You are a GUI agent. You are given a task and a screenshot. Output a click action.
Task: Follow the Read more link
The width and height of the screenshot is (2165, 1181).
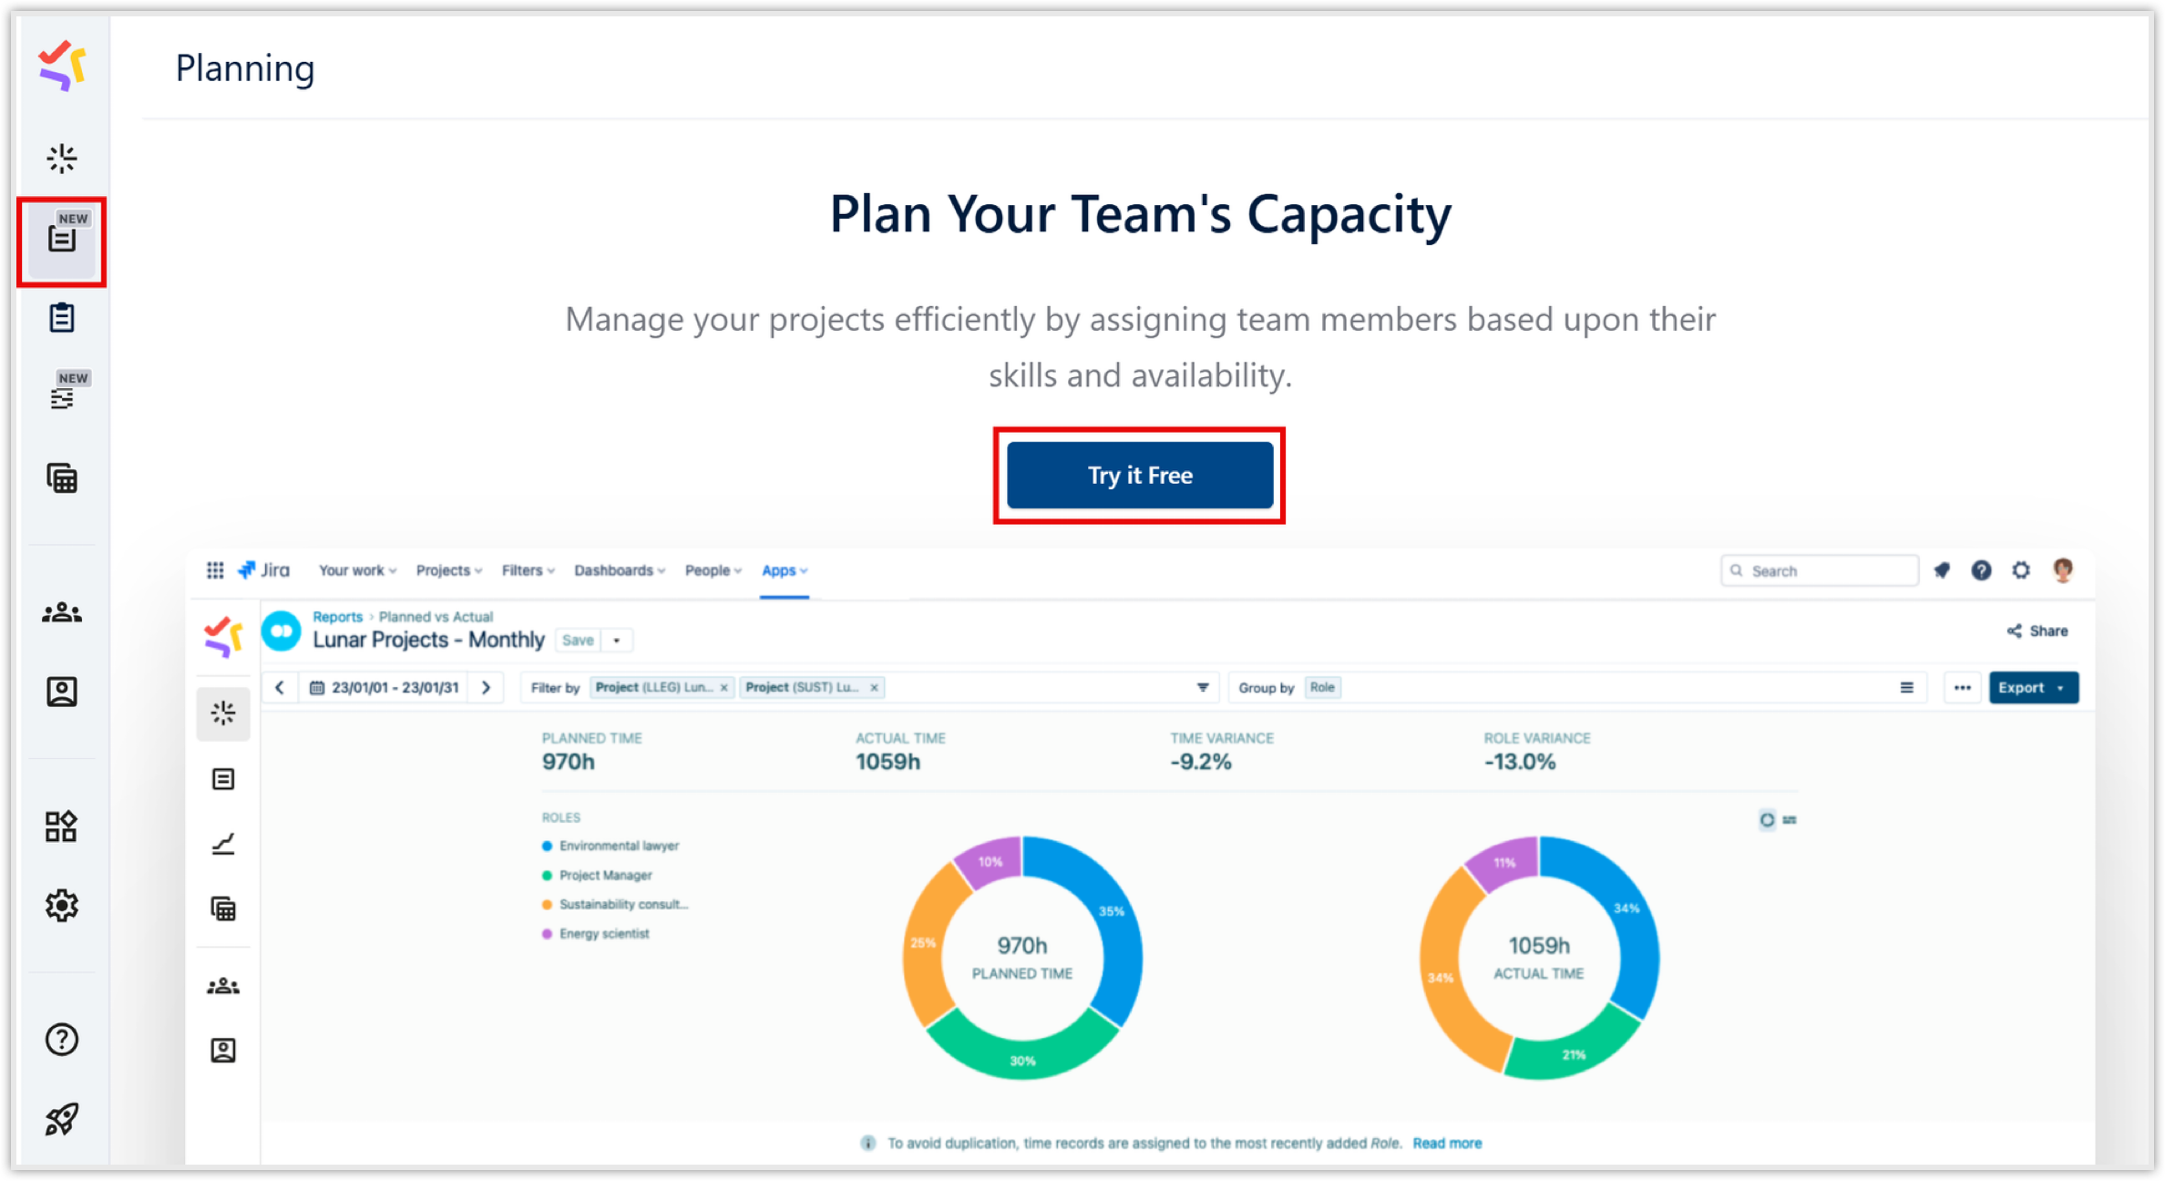(x=1447, y=1143)
